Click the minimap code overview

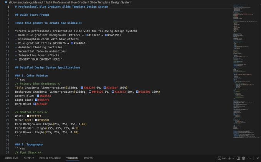(x=246, y=71)
